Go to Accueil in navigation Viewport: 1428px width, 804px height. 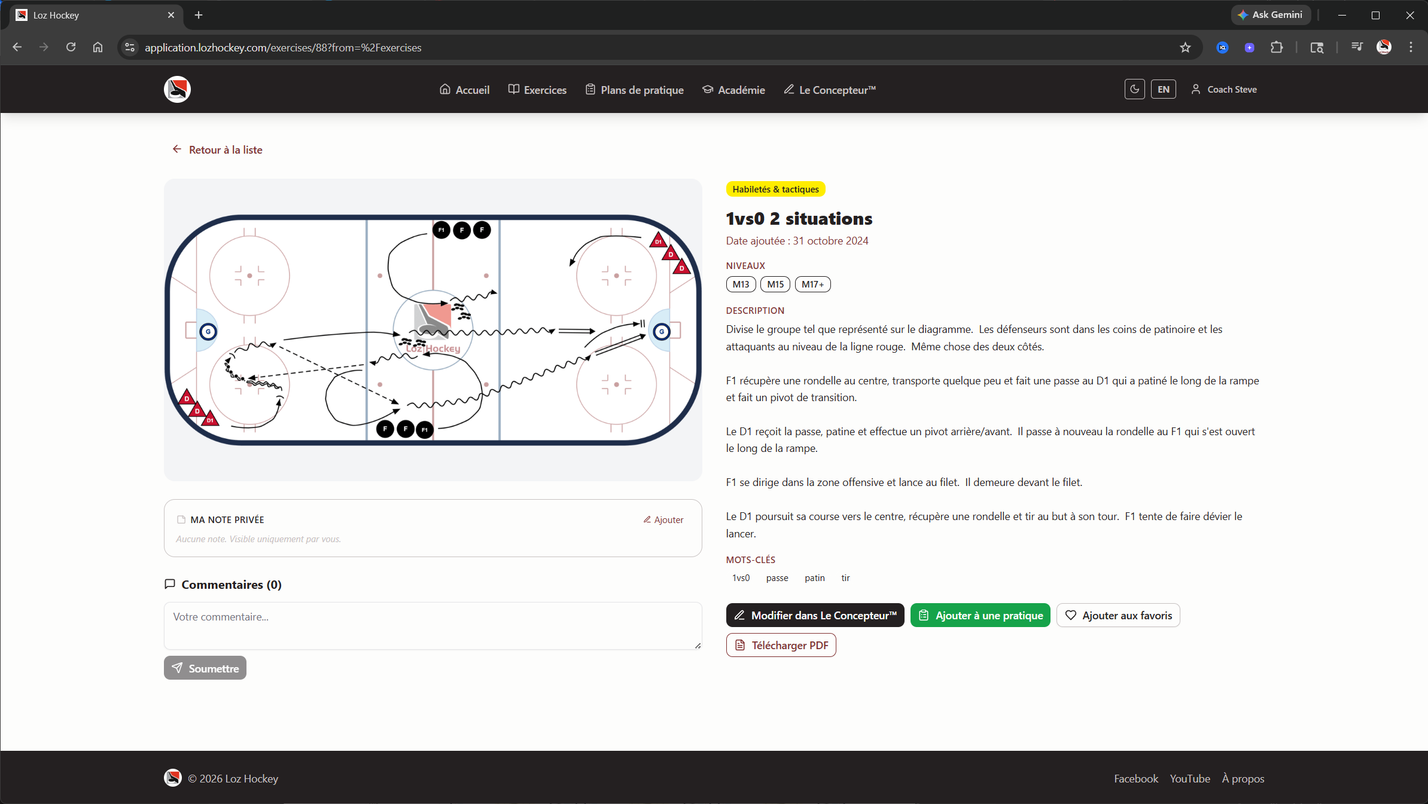[464, 90]
